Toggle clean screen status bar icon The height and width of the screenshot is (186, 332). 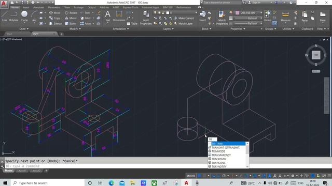click(324, 176)
